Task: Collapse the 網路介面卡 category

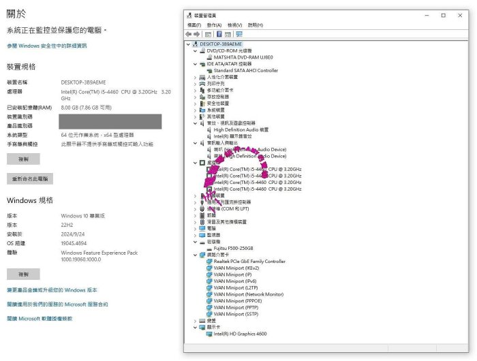Action: [x=195, y=255]
